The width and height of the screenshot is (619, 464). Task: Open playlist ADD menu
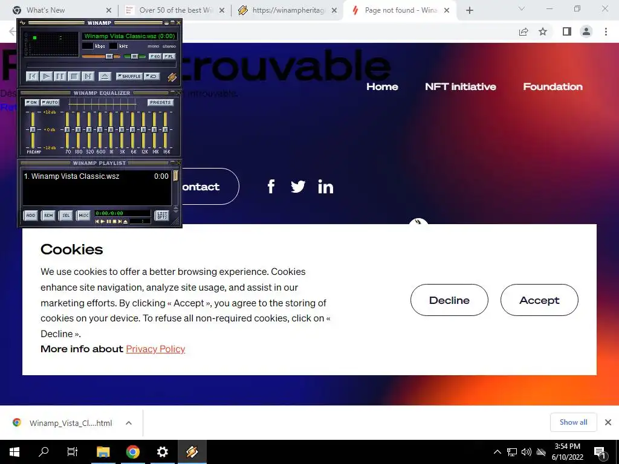tap(31, 216)
